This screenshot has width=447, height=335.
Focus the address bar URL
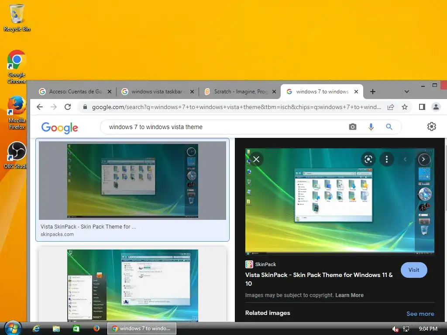point(236,107)
